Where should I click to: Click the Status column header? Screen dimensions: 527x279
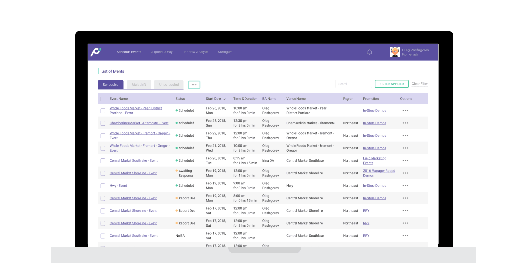point(180,99)
